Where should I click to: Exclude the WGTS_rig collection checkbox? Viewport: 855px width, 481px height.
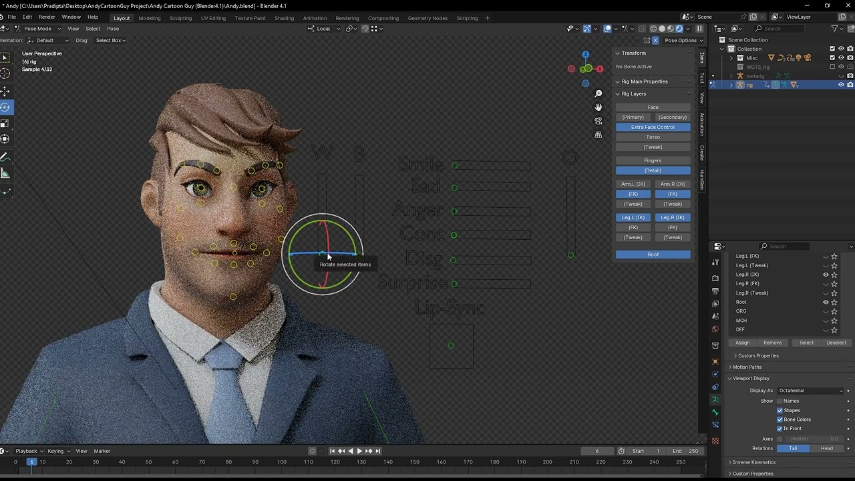coord(832,67)
